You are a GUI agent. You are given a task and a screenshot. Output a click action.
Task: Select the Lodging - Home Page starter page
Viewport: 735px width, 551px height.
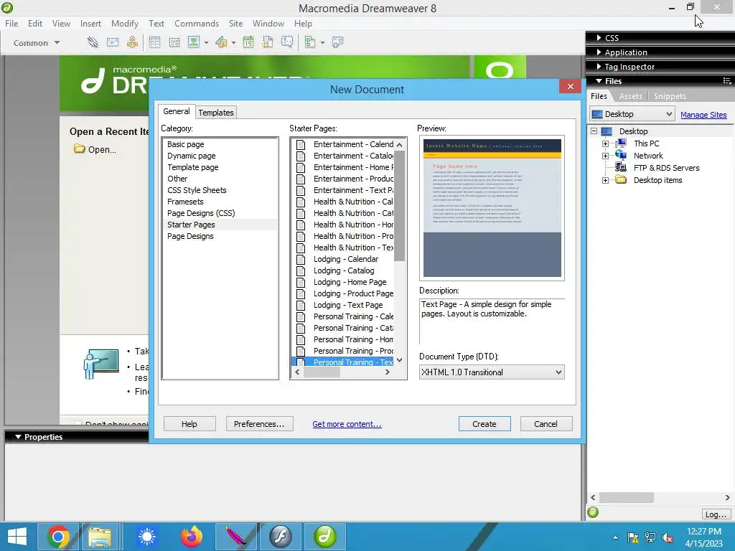point(350,282)
